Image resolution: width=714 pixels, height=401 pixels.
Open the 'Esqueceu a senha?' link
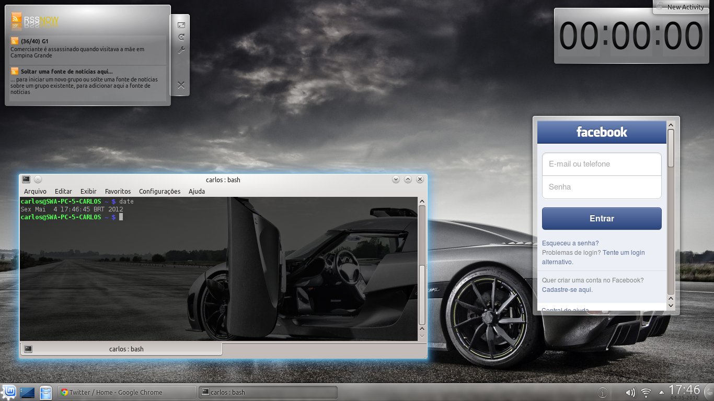570,243
